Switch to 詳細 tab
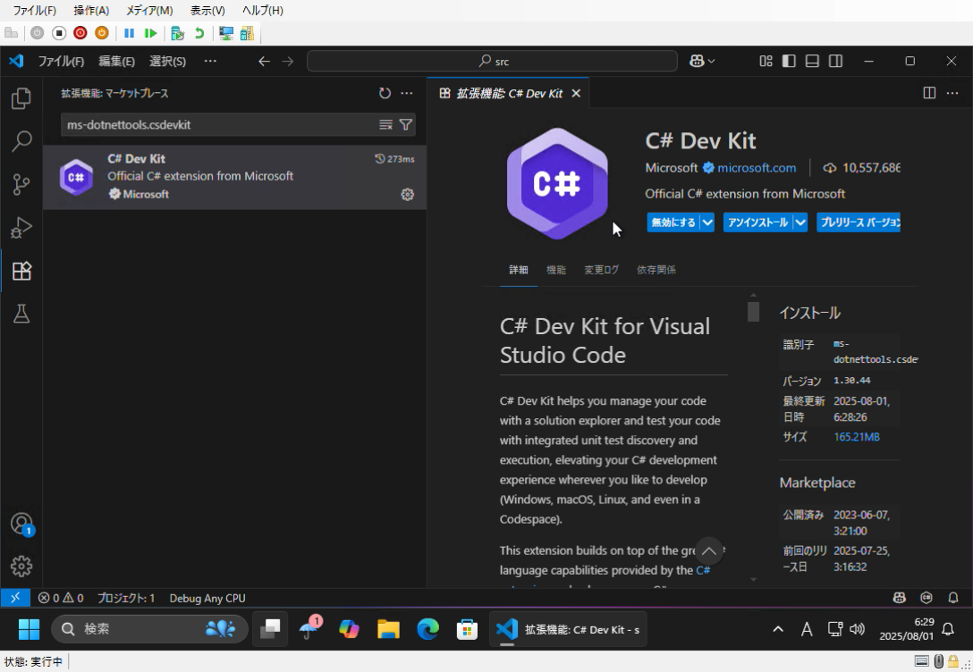973x672 pixels. coord(519,270)
